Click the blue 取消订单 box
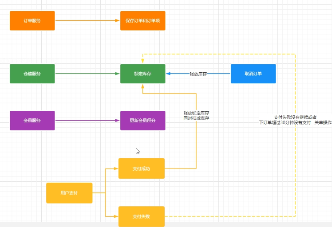332x227 pixels. [253, 74]
